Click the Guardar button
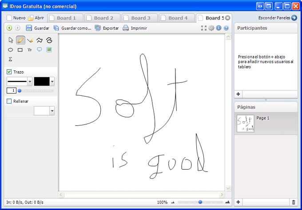The height and width of the screenshot is (210, 302). [x=38, y=28]
